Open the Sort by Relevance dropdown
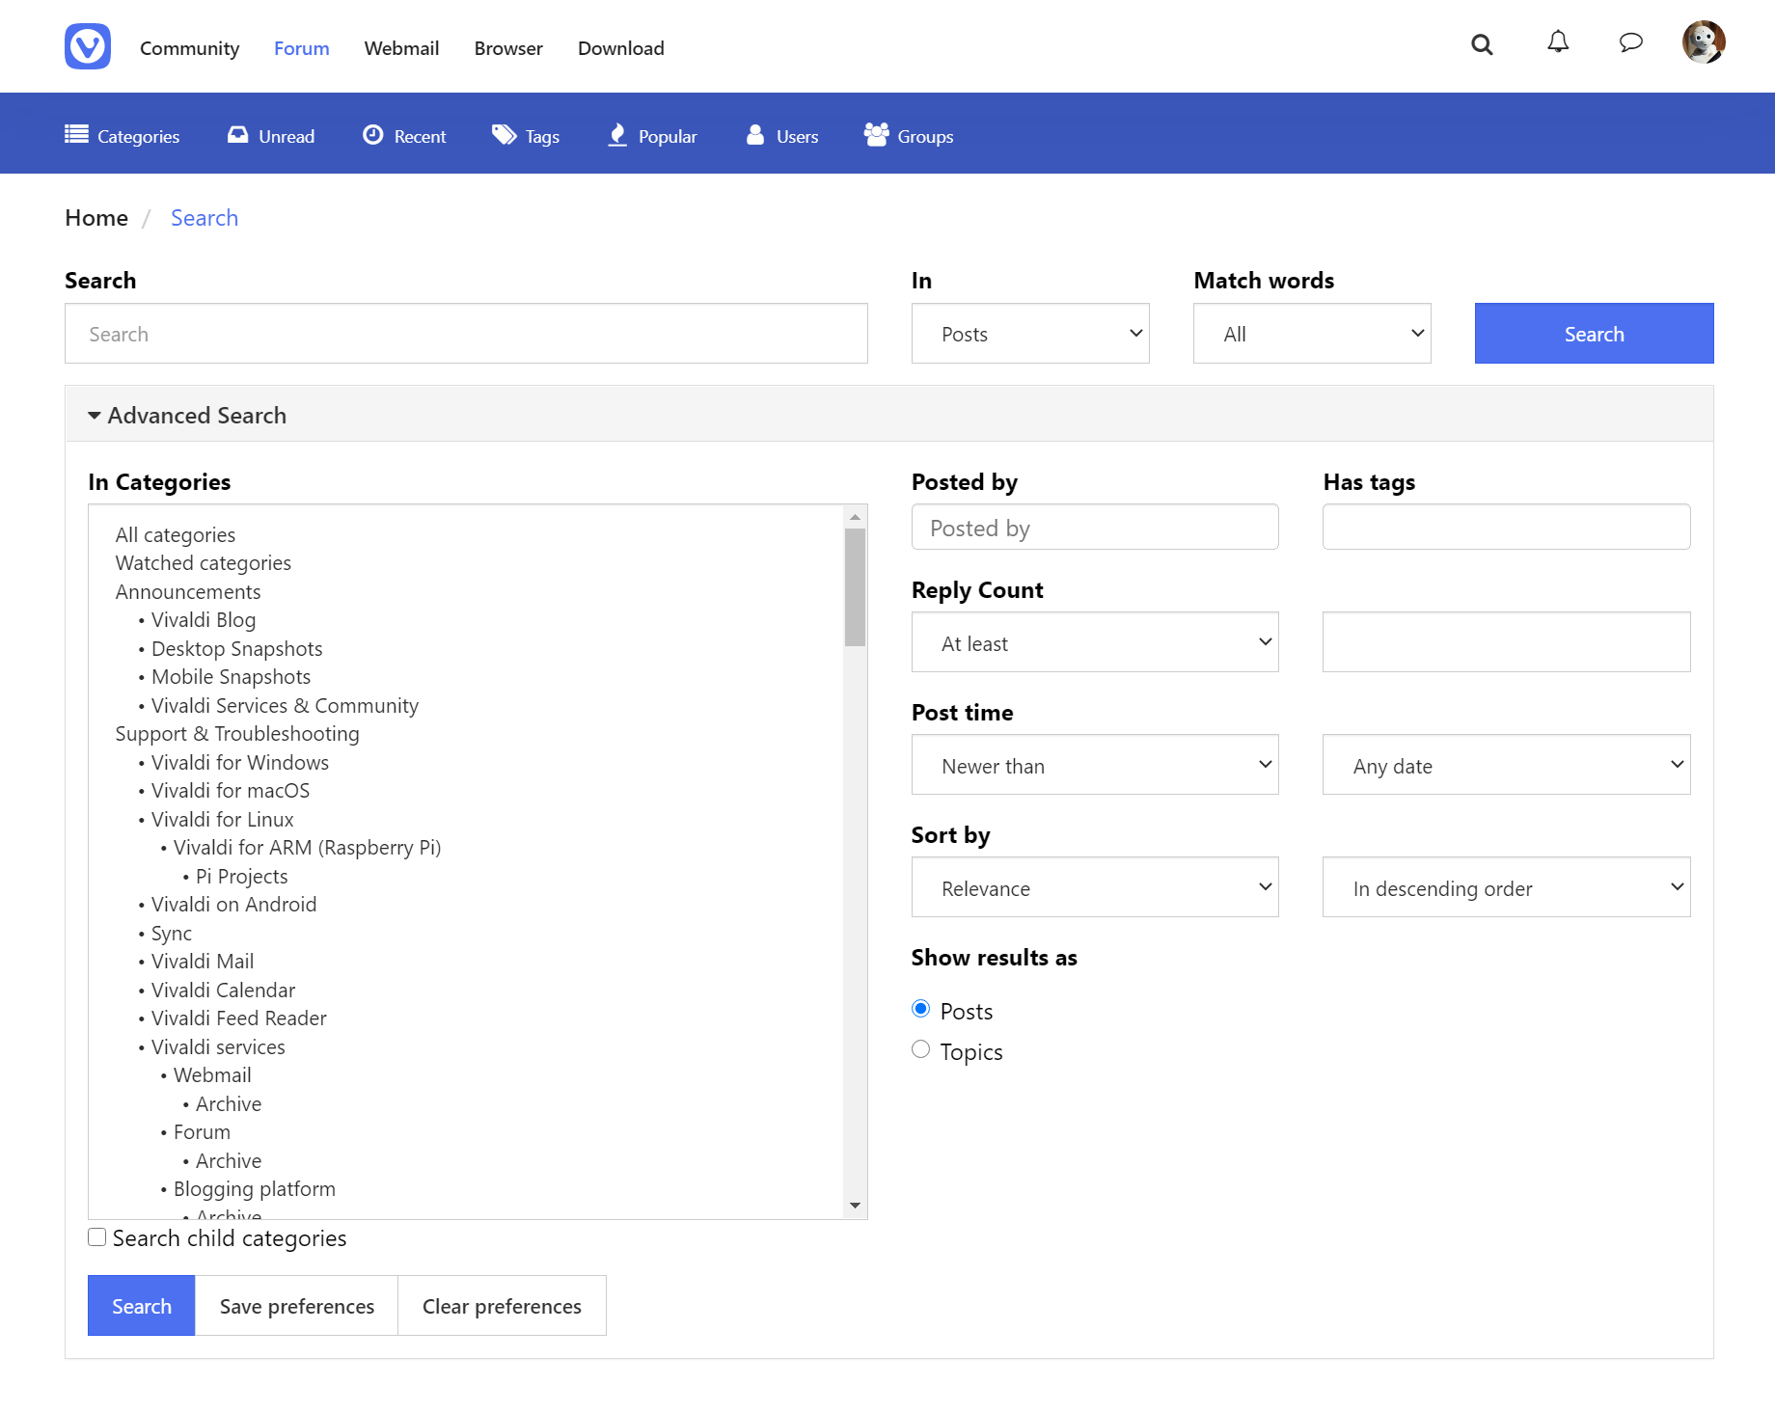The image size is (1775, 1412). click(1095, 887)
